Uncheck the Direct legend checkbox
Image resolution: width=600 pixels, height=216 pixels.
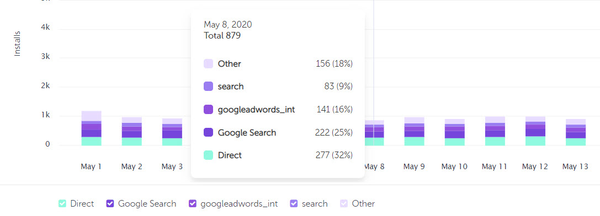(x=62, y=203)
